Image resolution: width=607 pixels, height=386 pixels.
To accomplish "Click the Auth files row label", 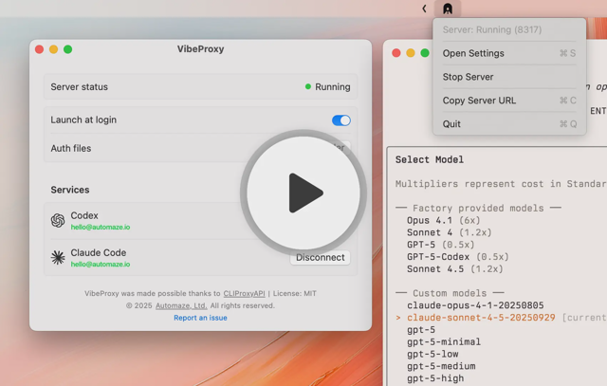I will tap(71, 148).
